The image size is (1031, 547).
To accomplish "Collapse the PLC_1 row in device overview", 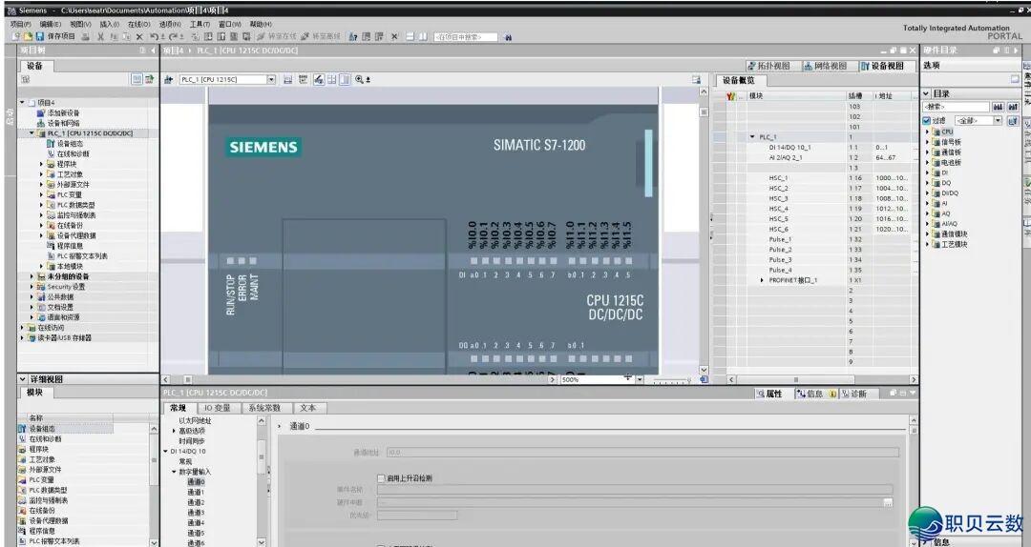I will [753, 137].
